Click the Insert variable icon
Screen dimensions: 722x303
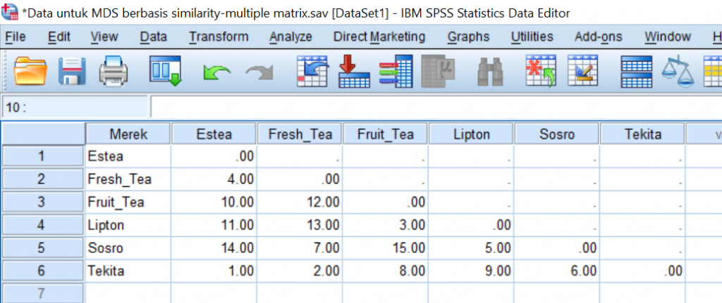coord(582,71)
